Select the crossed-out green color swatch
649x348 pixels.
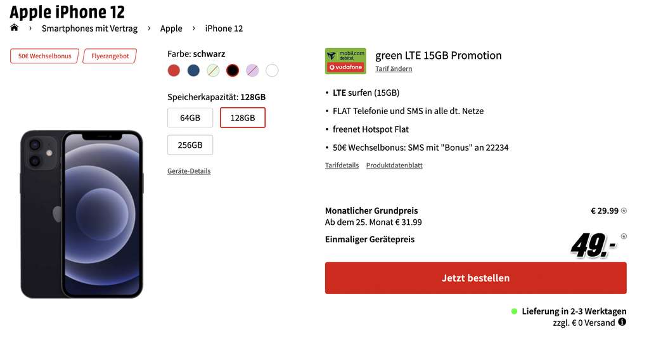(213, 70)
